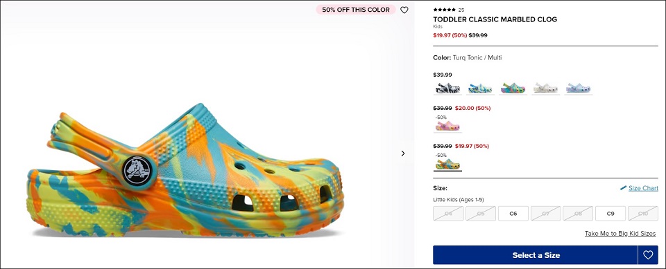Choose the black and white marbled clog swatch
The image size is (666, 269).
[447, 88]
